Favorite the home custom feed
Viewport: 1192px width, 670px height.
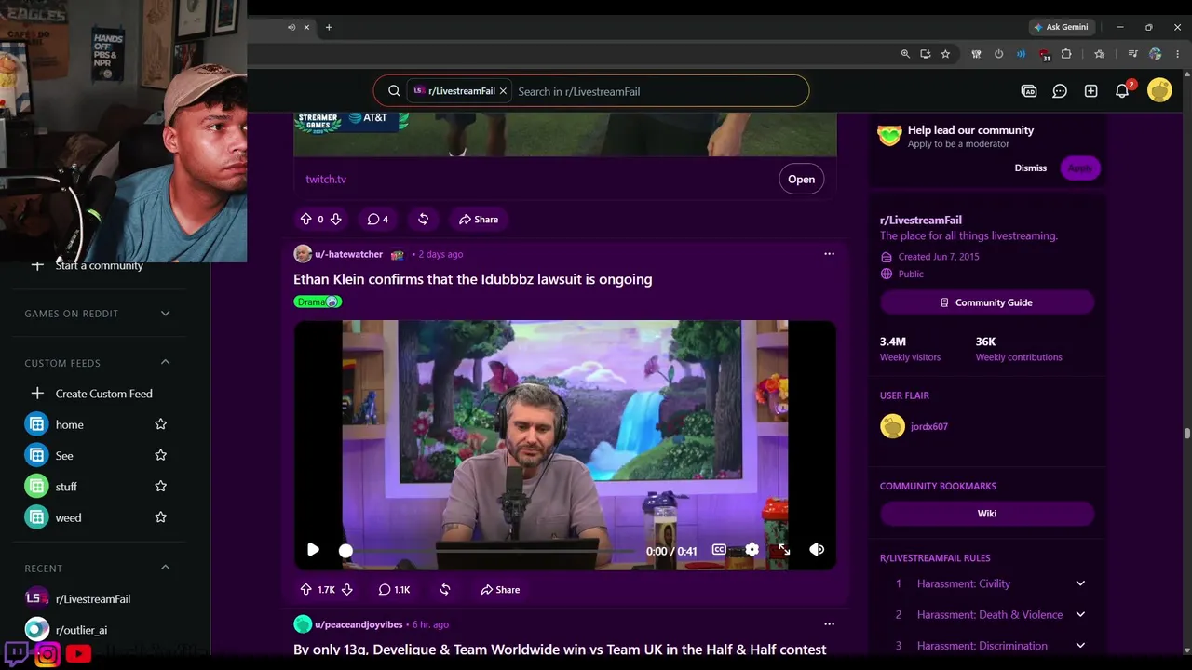[x=160, y=424]
